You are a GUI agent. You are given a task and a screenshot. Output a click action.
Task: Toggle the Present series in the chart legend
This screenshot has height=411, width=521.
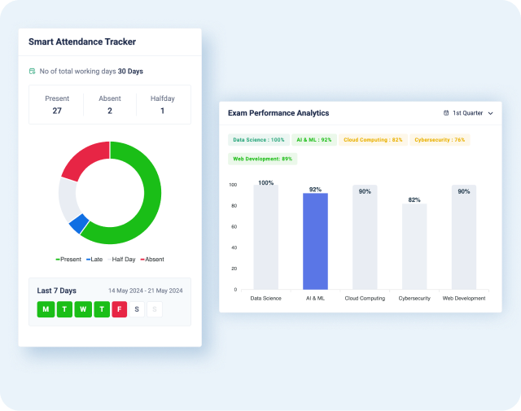click(x=68, y=260)
